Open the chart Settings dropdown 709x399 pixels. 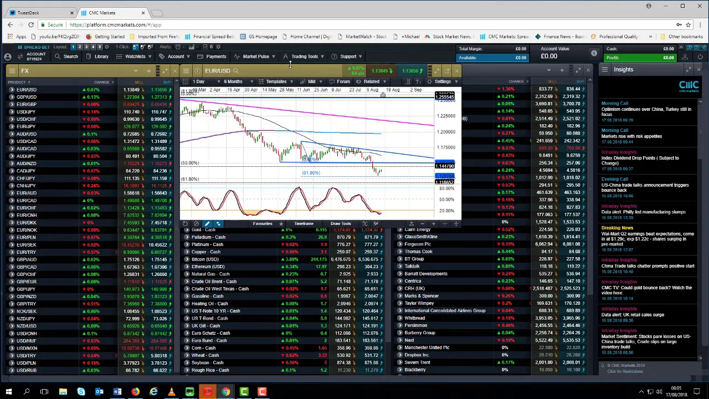tap(442, 81)
